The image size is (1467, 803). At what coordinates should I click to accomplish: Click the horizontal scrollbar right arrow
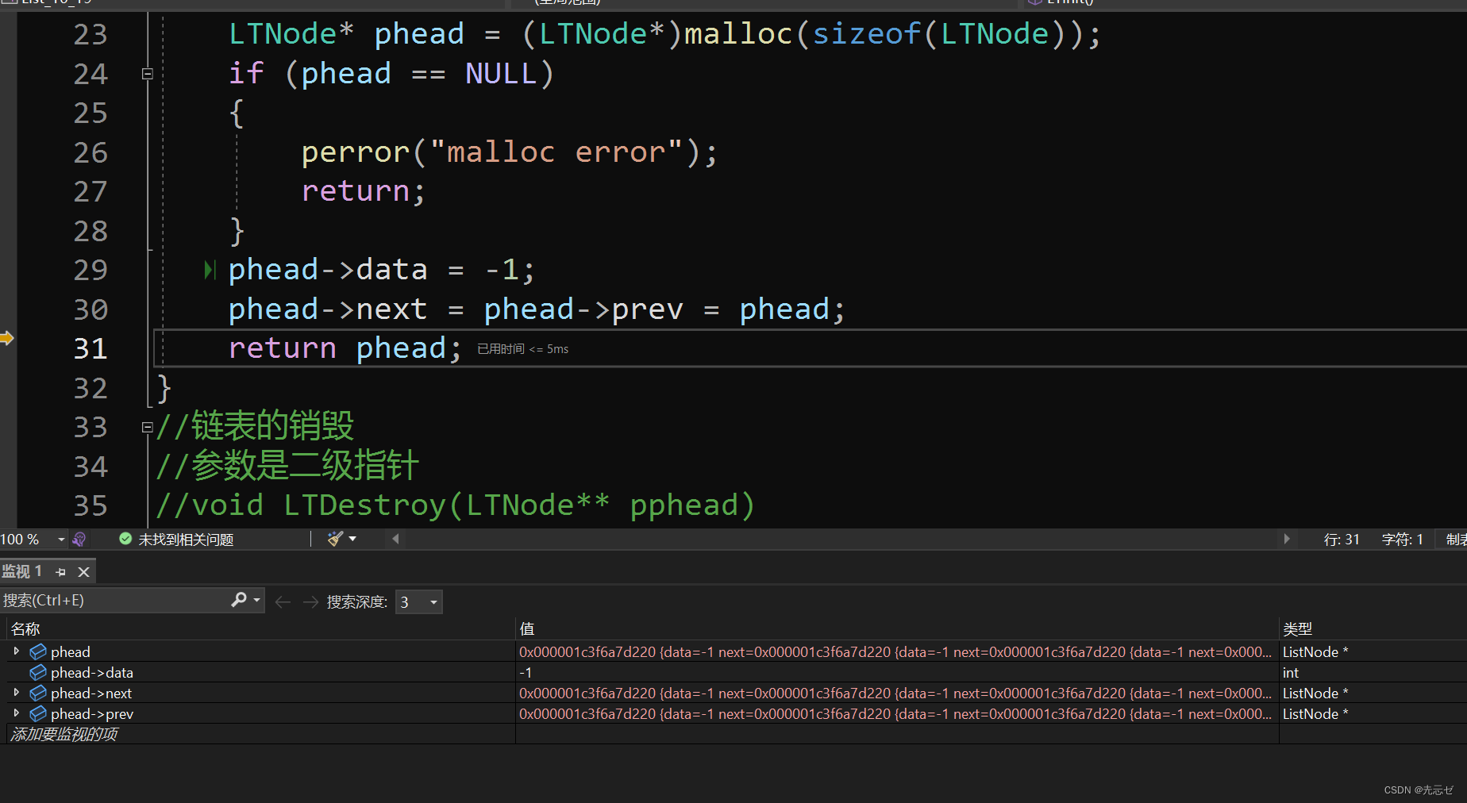point(1287,539)
